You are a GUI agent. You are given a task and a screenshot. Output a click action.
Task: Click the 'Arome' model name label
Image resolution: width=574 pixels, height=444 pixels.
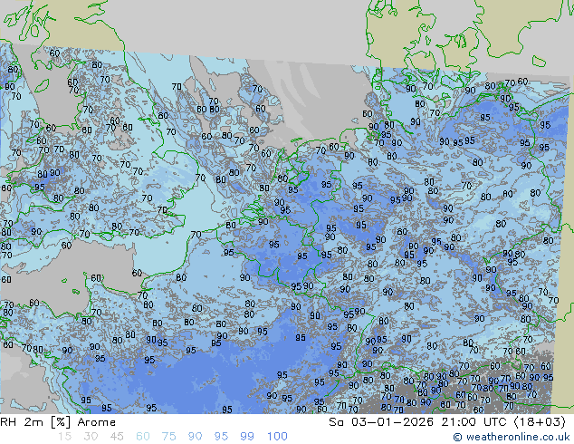coord(97,422)
